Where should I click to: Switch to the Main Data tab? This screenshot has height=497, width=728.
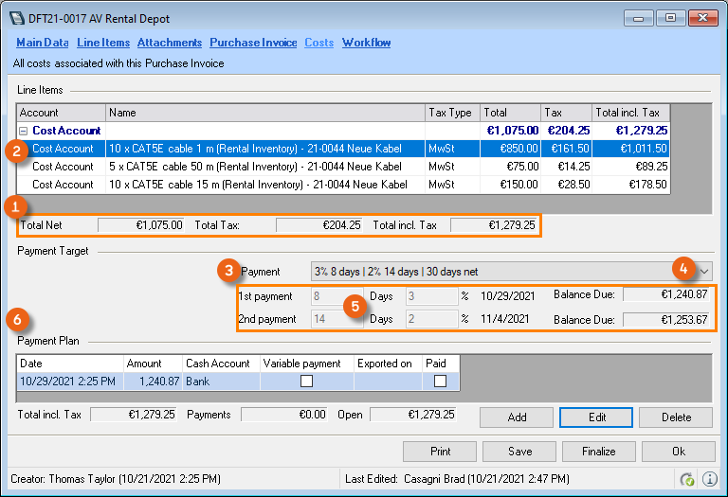pos(43,43)
